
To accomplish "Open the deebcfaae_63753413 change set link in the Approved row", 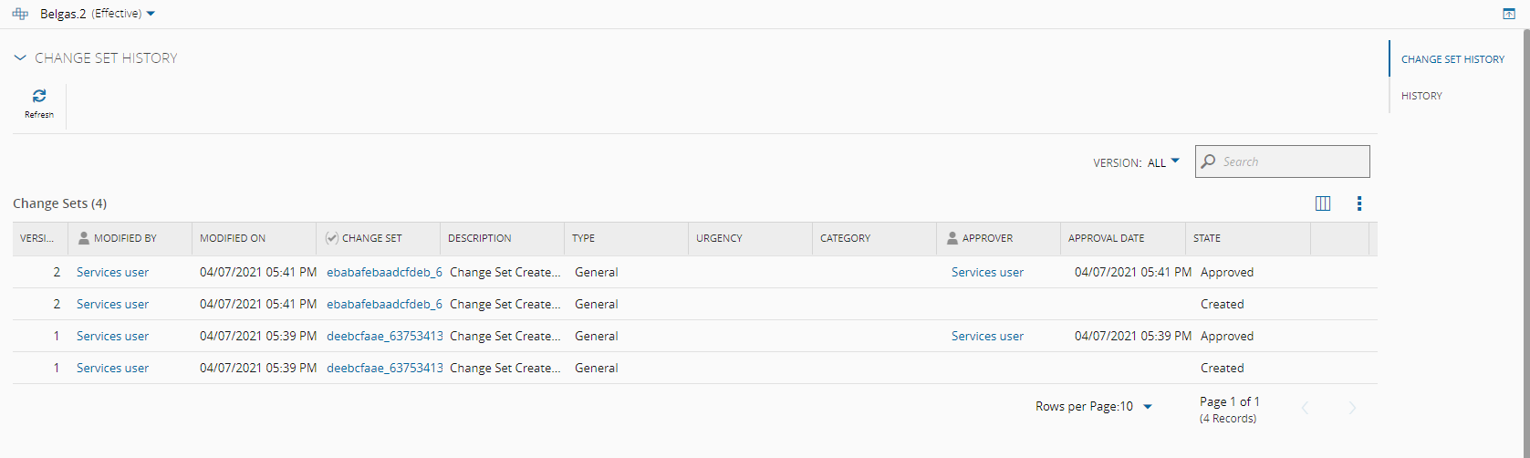I will coord(384,336).
